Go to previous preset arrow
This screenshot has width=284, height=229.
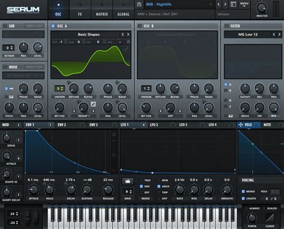[219, 4]
